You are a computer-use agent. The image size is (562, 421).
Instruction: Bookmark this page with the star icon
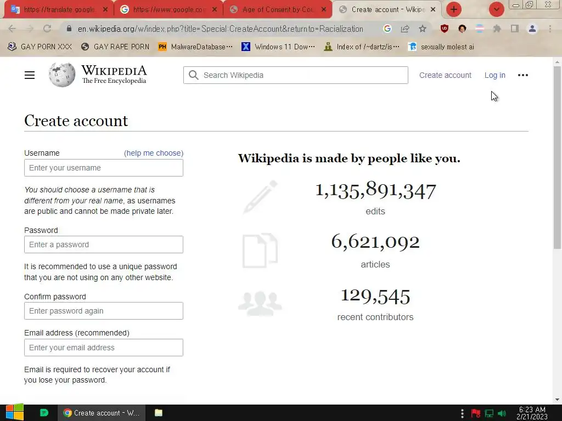tap(423, 29)
